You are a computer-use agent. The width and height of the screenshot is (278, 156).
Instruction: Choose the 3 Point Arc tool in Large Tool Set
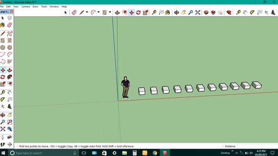click(3, 62)
